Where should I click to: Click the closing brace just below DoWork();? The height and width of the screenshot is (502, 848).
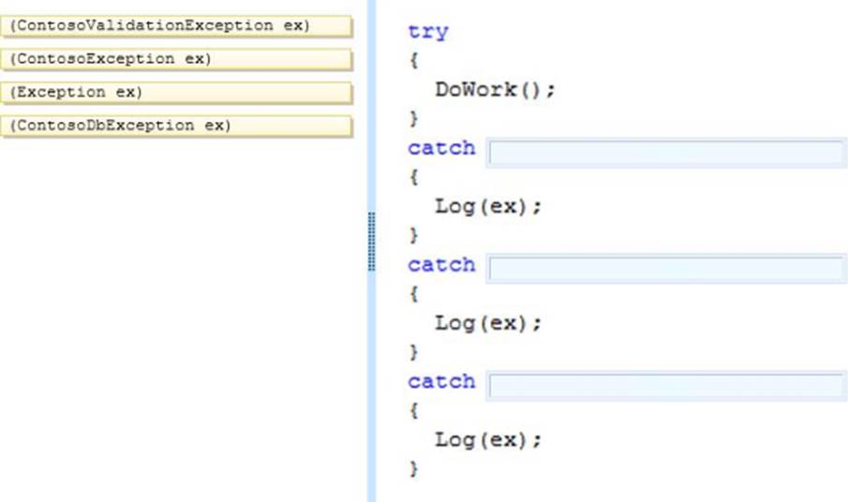[x=414, y=119]
